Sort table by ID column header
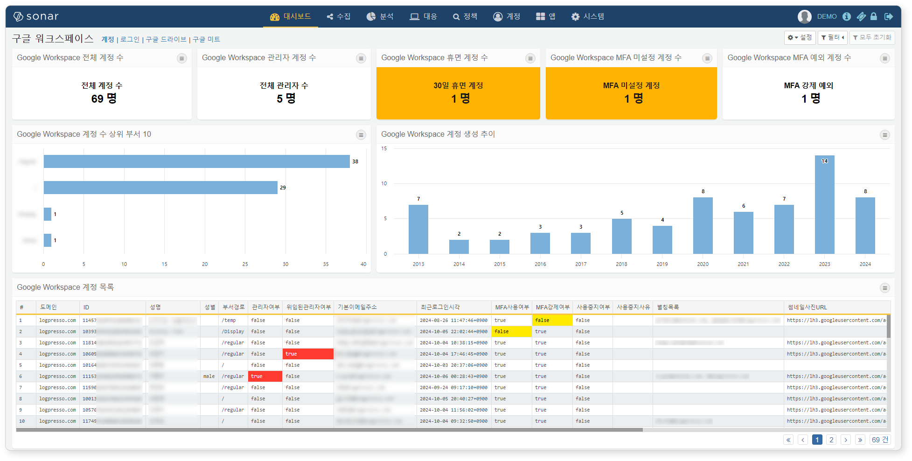 pyautogui.click(x=112, y=307)
